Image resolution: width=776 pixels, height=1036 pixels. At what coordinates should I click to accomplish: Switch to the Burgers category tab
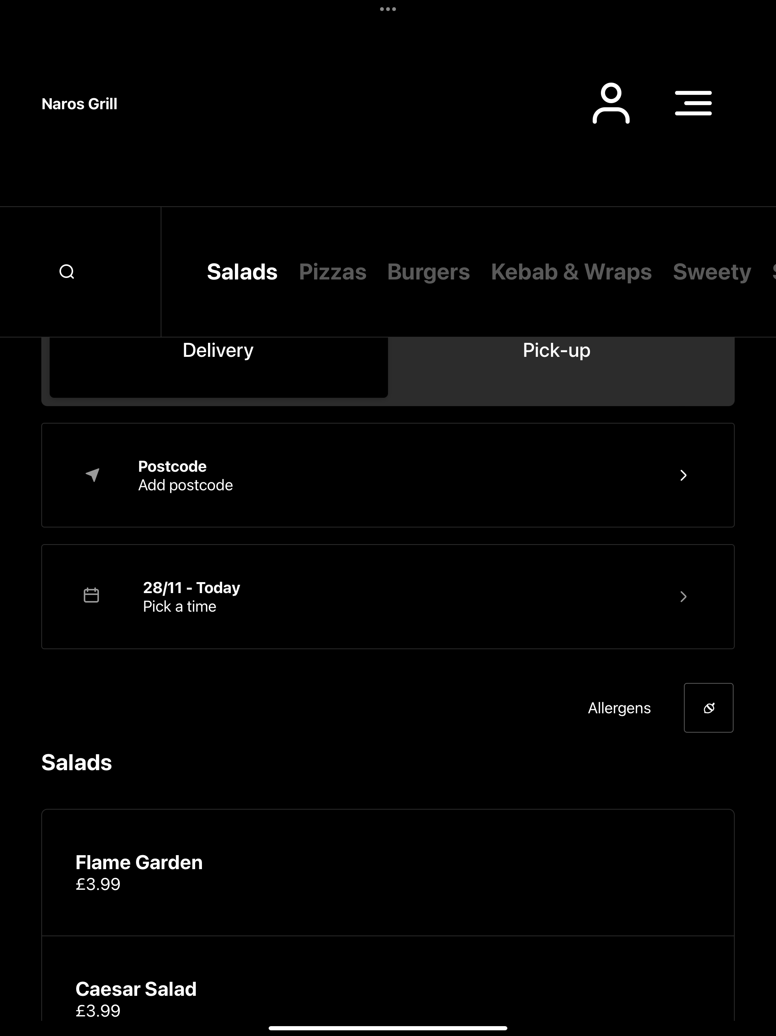pyautogui.click(x=429, y=272)
